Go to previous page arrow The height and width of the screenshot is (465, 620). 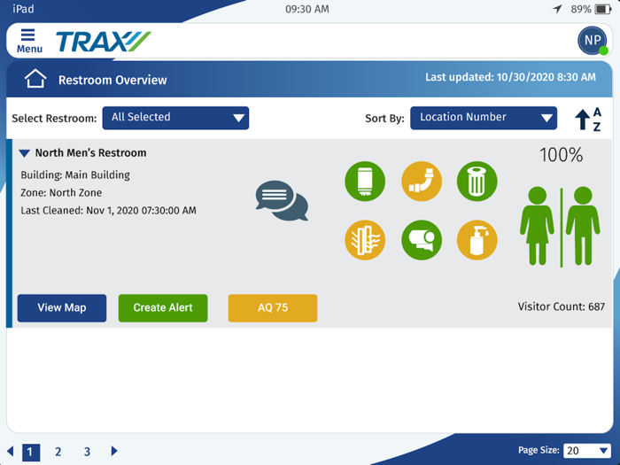pyautogui.click(x=11, y=451)
